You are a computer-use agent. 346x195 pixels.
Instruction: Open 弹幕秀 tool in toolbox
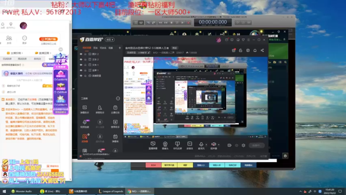pos(115,138)
